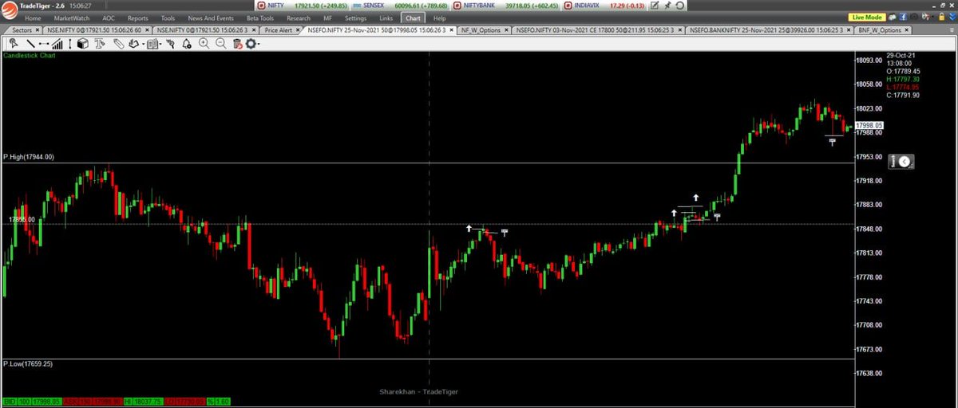Click the clock icon on right price axis
Screen dimensions: 958x408
click(904, 162)
